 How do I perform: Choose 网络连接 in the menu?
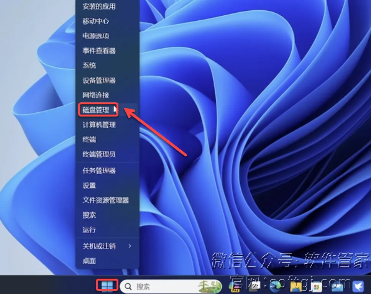coord(107,95)
